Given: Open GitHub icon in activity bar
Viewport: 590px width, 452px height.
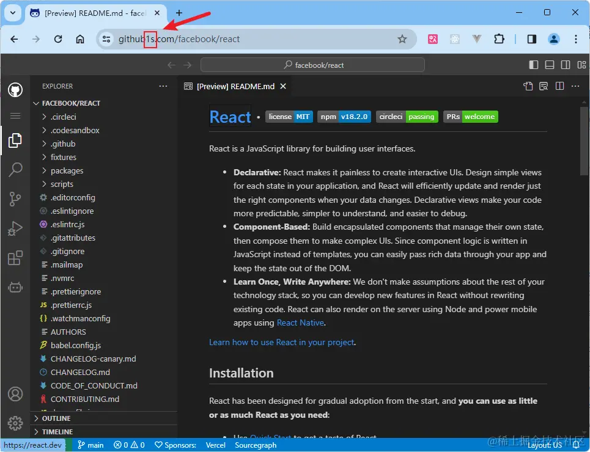Looking at the screenshot, I should click(15, 90).
